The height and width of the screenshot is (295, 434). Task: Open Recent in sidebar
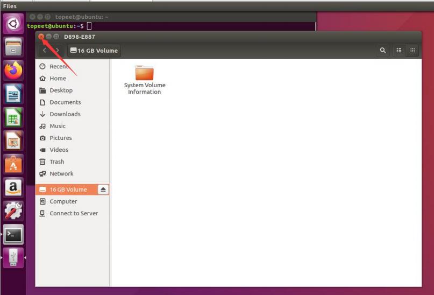point(72,66)
